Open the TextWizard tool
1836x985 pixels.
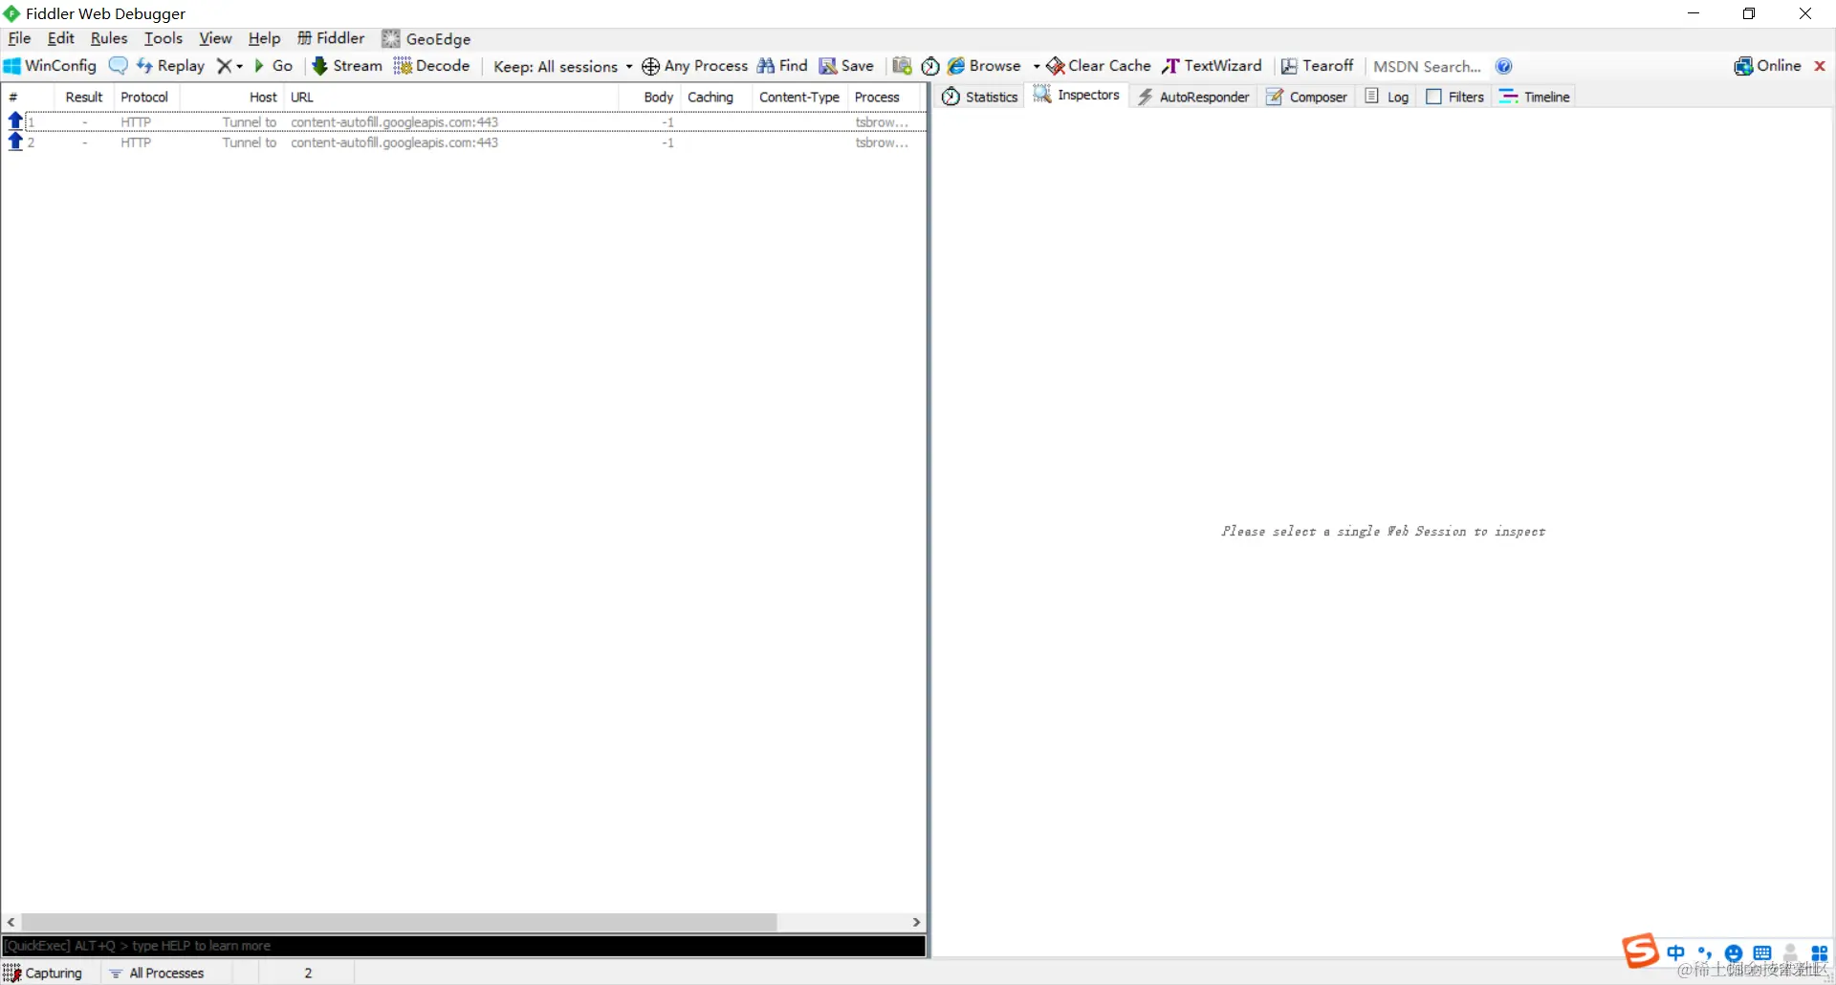pyautogui.click(x=1213, y=66)
